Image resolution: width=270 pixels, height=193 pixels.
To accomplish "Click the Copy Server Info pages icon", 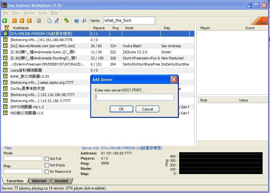I will (x=49, y=21).
